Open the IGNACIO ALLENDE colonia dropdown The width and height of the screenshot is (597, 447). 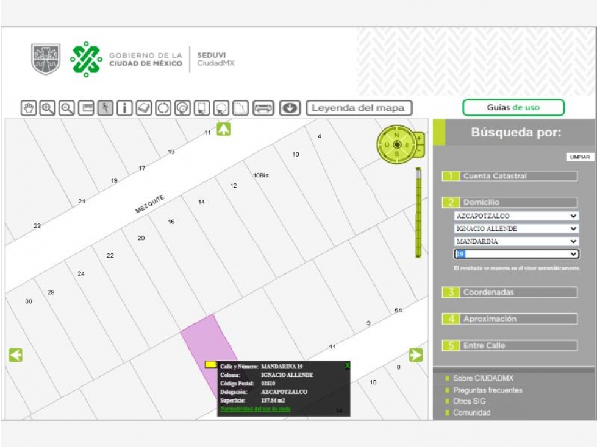click(517, 228)
